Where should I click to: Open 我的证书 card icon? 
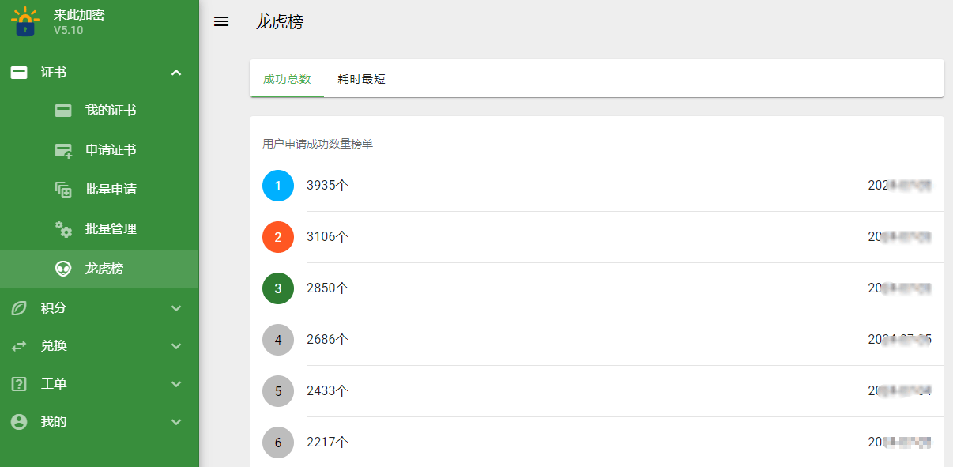tap(63, 111)
